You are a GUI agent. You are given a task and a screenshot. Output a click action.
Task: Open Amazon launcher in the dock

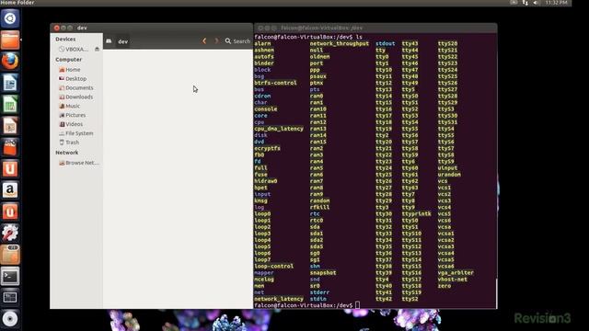(10, 190)
